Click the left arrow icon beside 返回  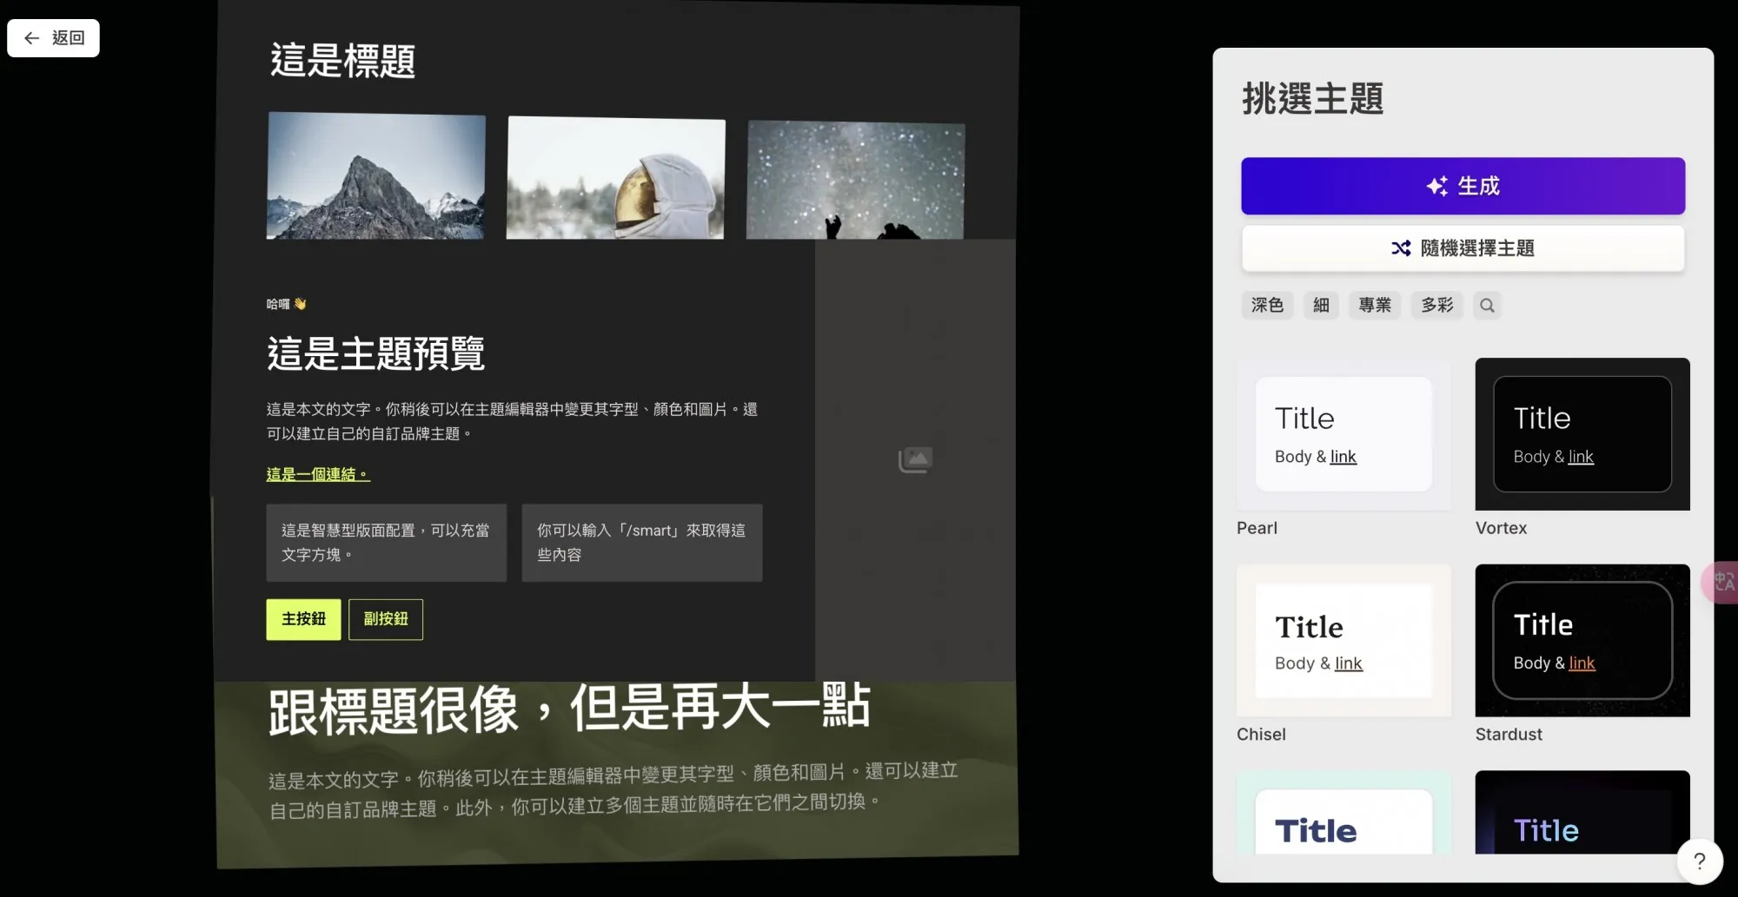pos(31,38)
